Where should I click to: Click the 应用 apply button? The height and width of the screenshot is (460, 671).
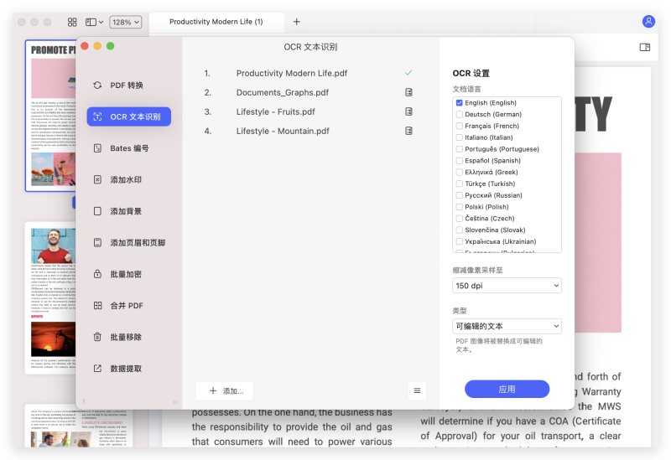pos(507,390)
